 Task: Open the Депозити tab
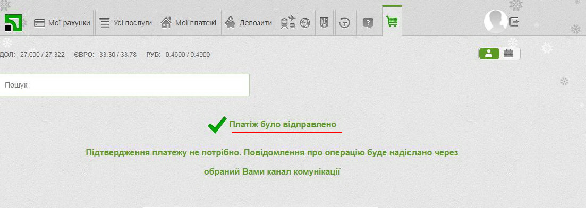[x=248, y=23]
